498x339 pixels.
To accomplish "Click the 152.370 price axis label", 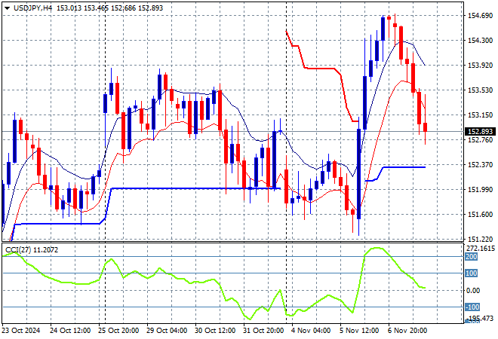I will [x=480, y=164].
